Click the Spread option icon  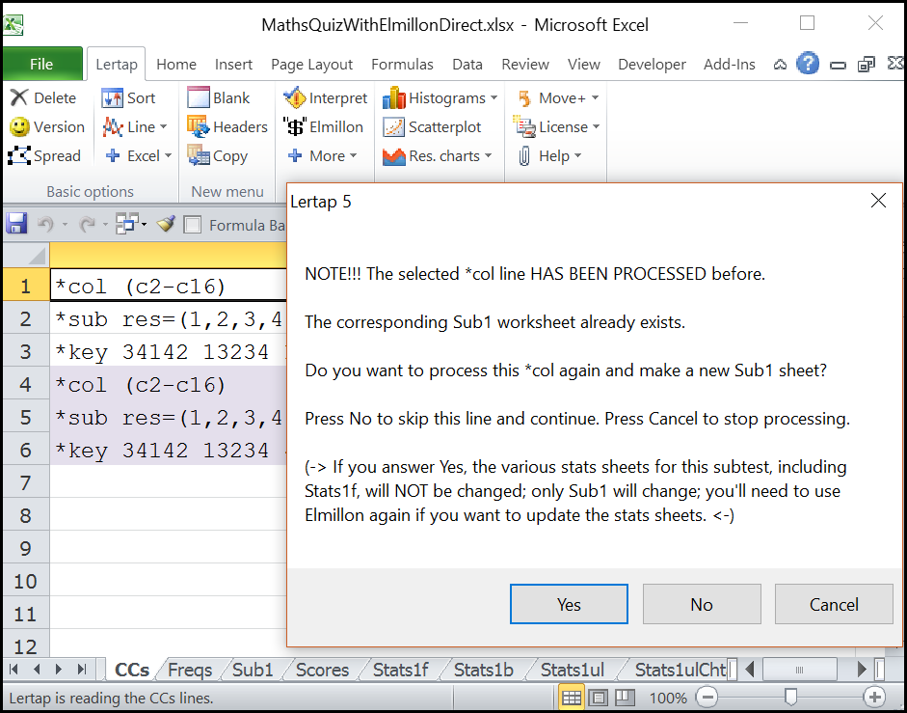(x=19, y=155)
